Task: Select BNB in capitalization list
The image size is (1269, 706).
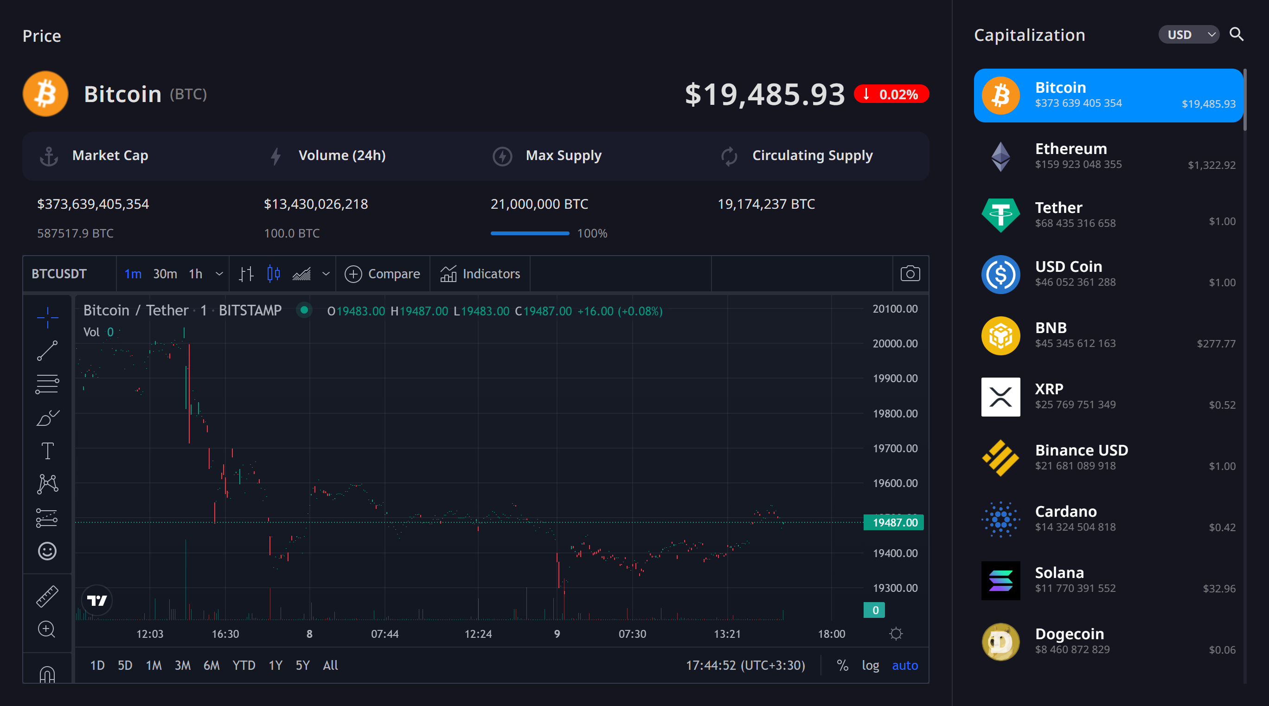Action: point(1109,335)
